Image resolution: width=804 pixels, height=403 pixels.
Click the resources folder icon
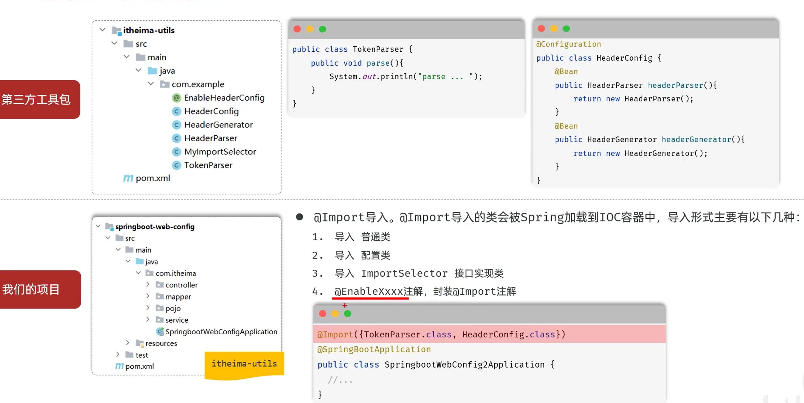tap(140, 343)
